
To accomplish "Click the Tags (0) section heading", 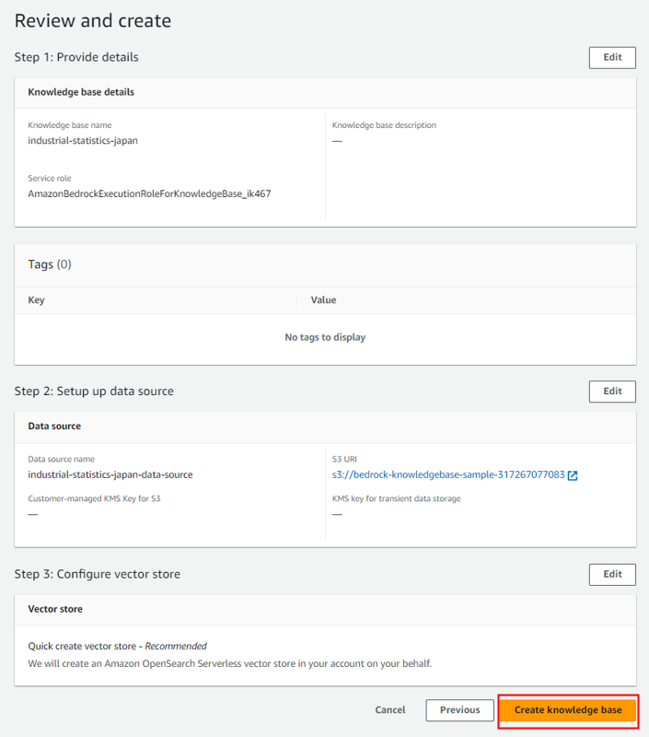I will [50, 264].
